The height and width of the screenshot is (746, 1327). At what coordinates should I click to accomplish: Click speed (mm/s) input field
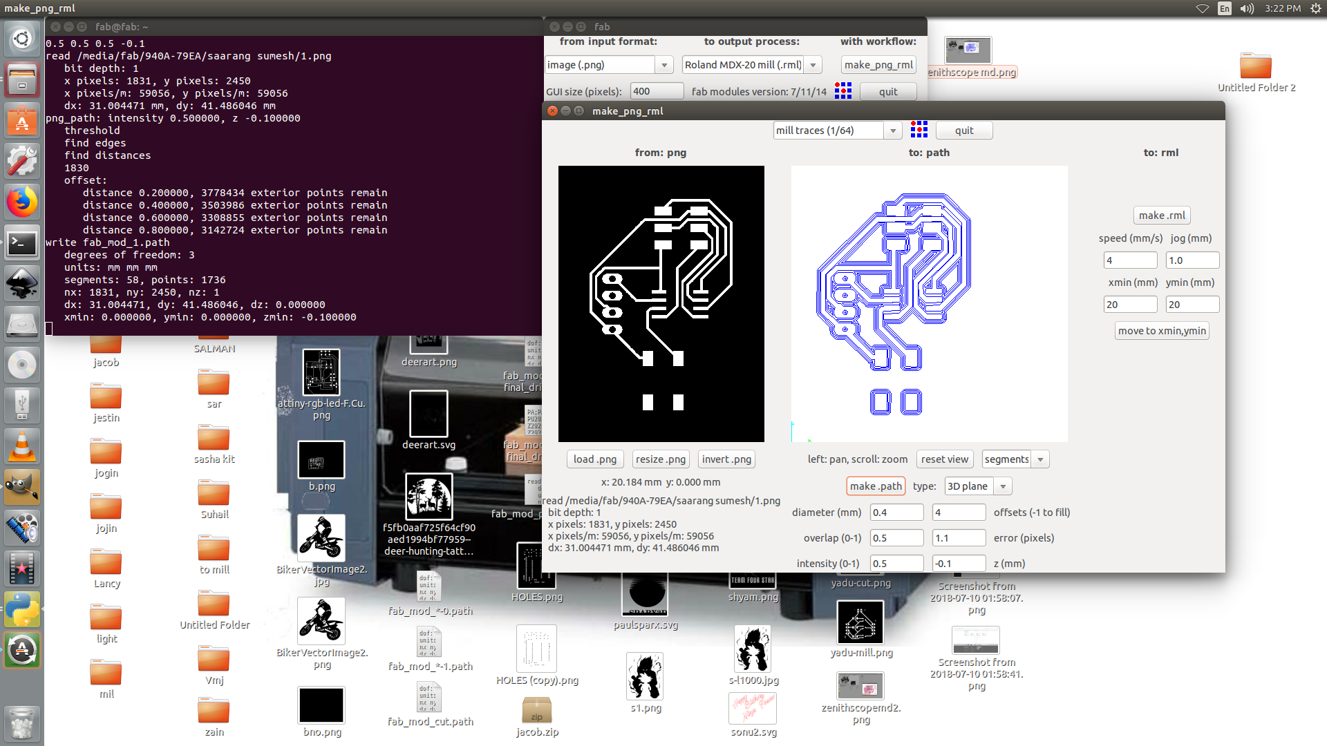[x=1130, y=260]
